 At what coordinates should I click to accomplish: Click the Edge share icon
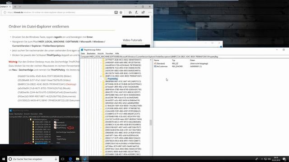143,12
